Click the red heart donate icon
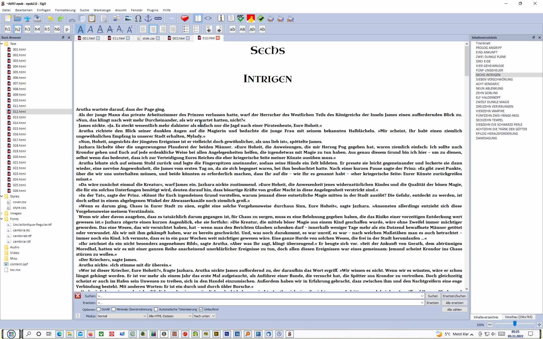This screenshot has width=543, height=339. click(x=185, y=19)
